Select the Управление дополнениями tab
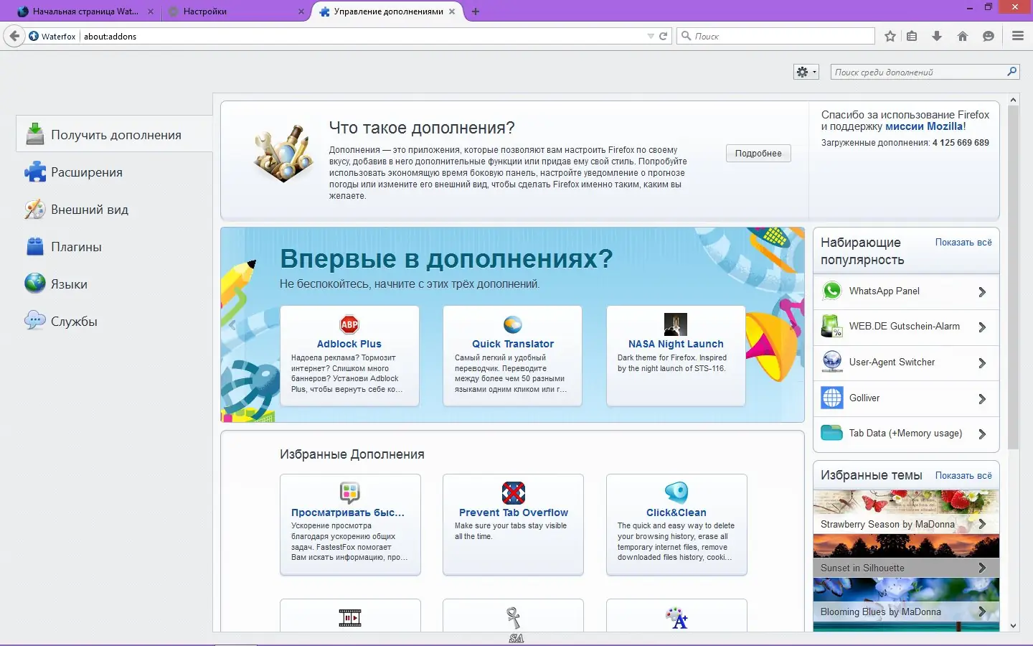 (387, 11)
